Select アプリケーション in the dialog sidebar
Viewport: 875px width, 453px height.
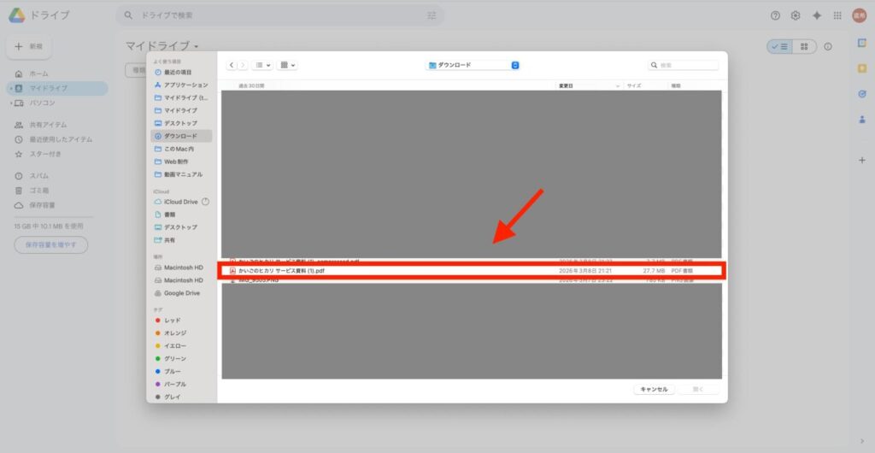[185, 85]
